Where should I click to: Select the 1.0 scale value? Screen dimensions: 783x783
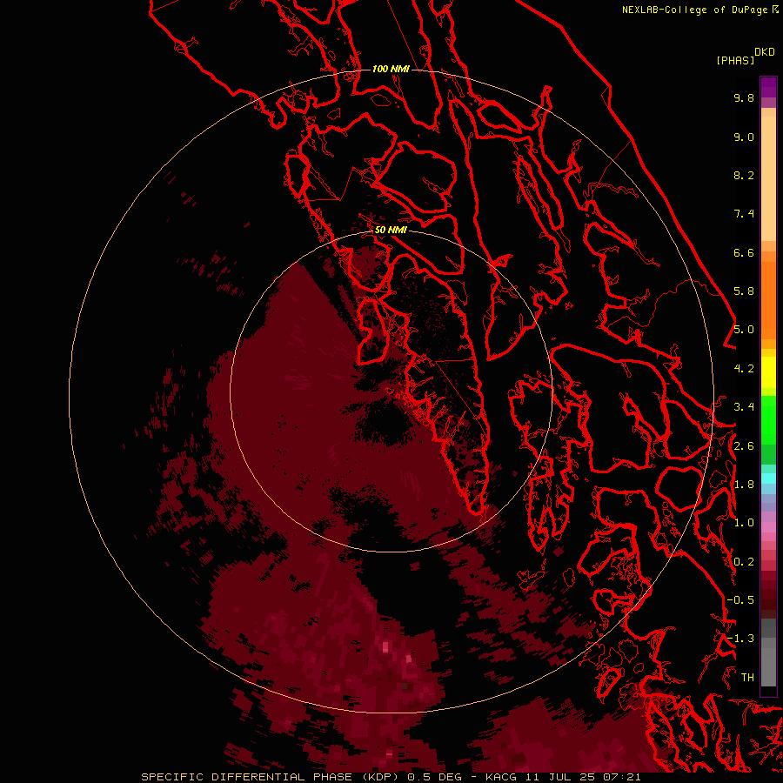click(744, 523)
